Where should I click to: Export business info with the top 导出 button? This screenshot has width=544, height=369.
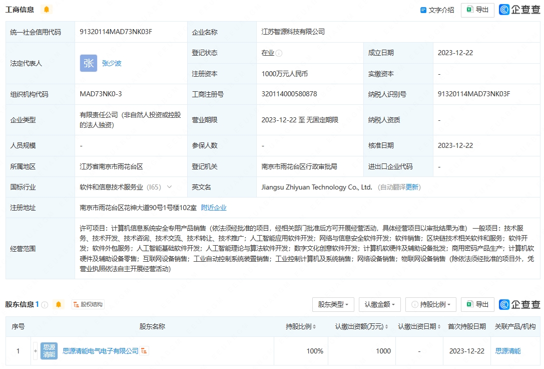(477, 10)
